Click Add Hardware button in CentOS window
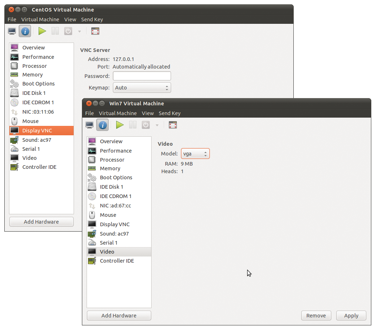 (41, 222)
